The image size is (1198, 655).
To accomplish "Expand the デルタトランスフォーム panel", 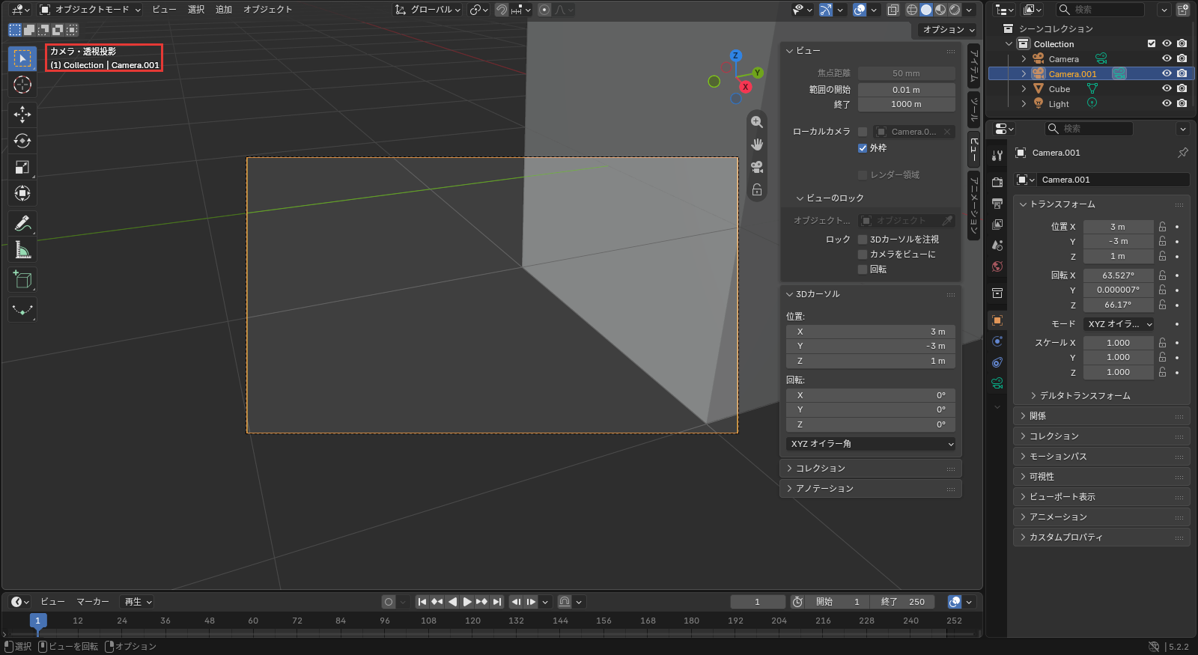I will [x=1084, y=395].
